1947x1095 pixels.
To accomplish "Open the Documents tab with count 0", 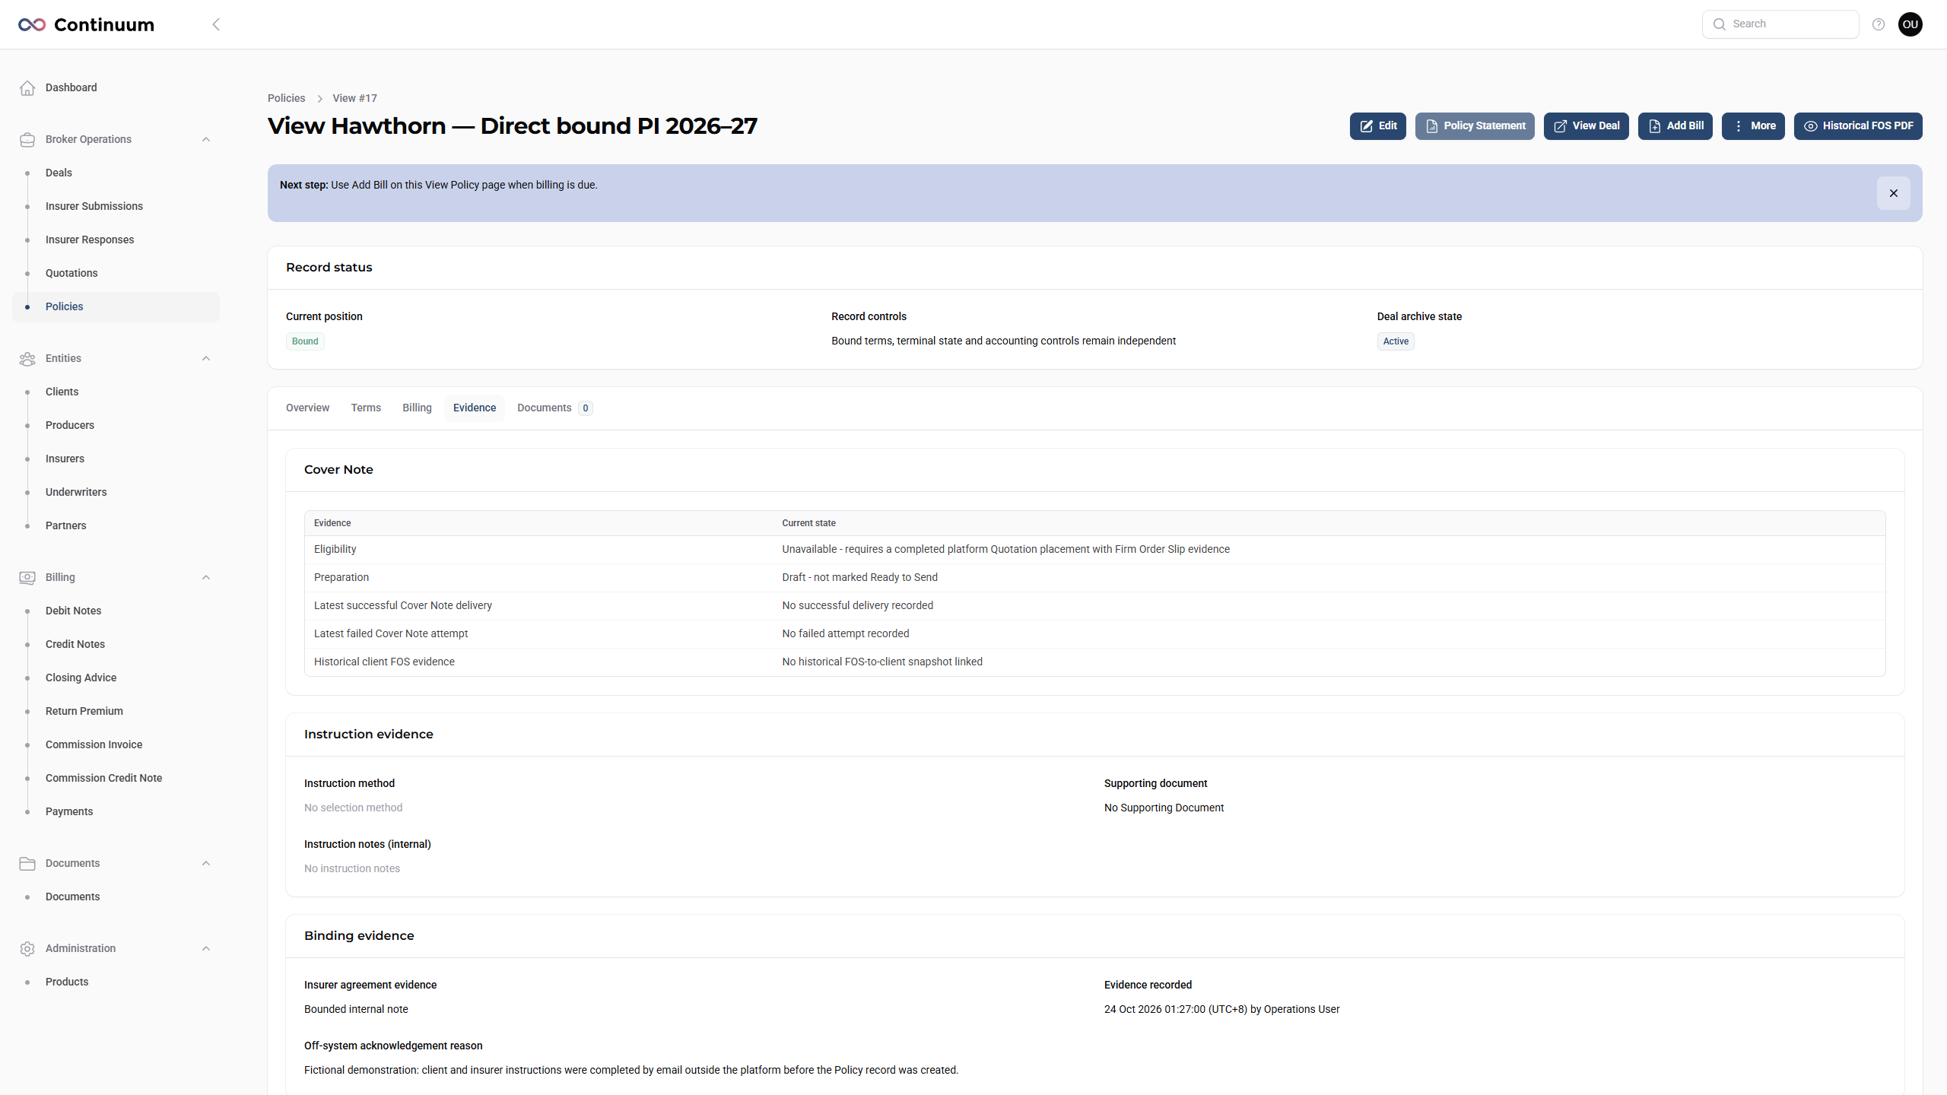I will pos(554,408).
